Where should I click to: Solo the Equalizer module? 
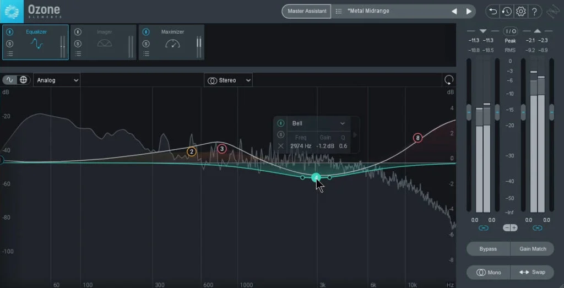[10, 44]
